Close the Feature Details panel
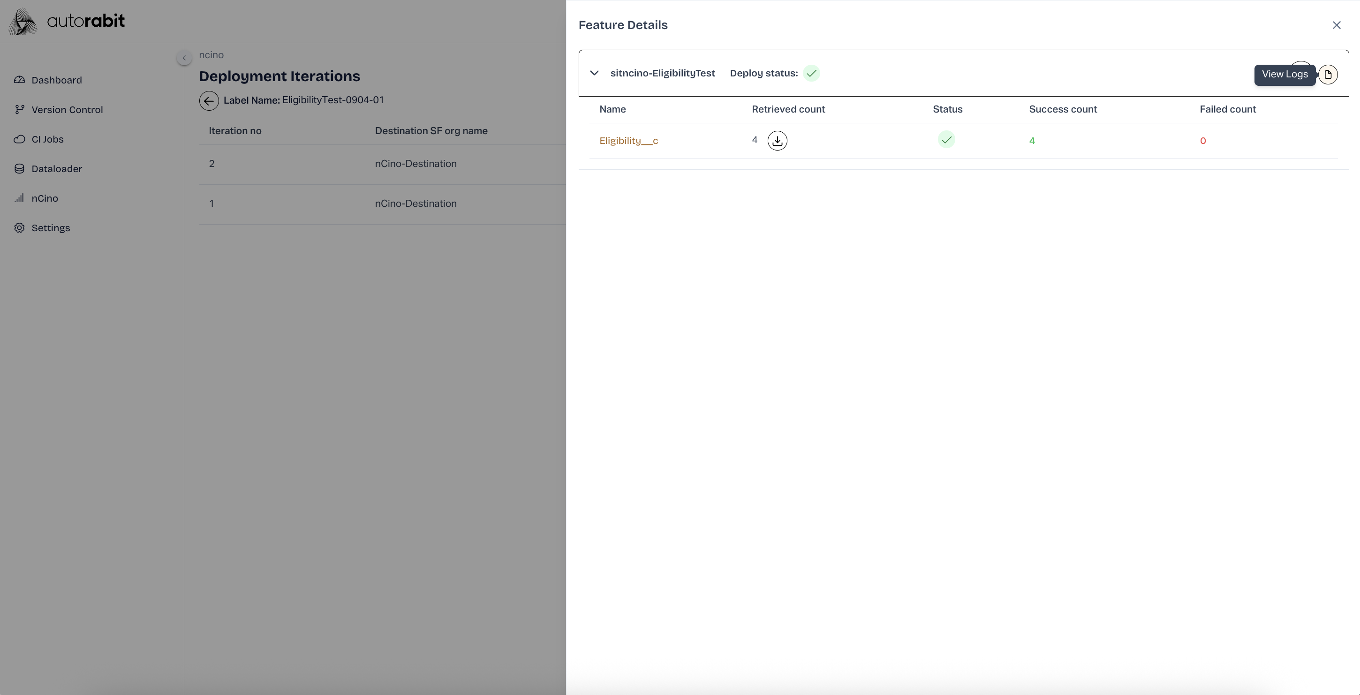Image resolution: width=1360 pixels, height=695 pixels. tap(1336, 25)
